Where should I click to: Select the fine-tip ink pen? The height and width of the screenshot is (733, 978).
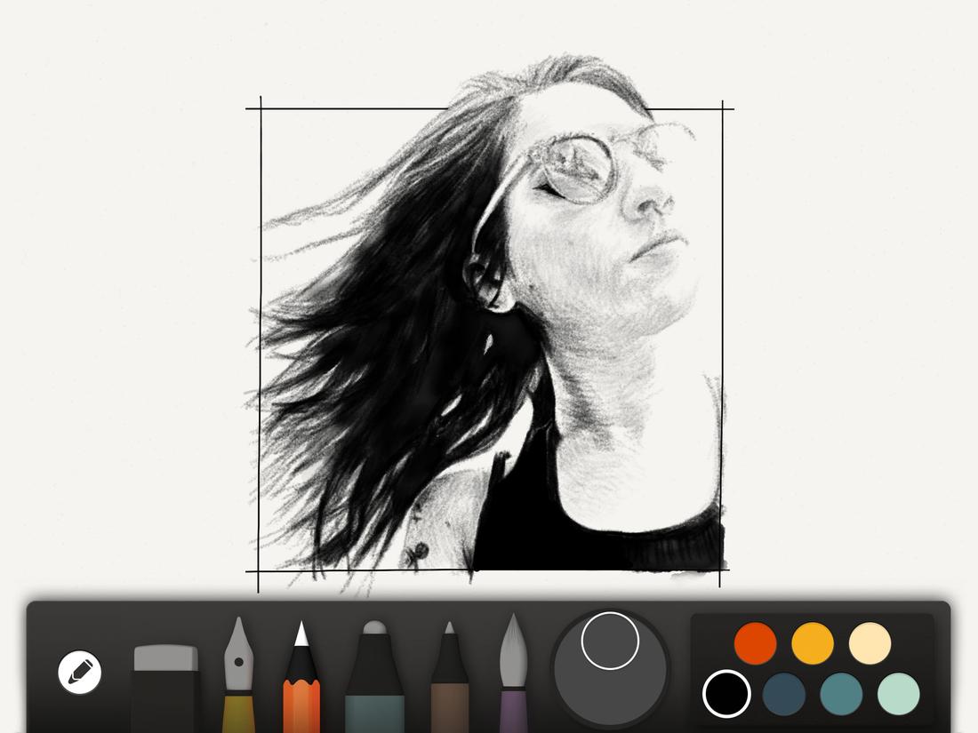(449, 675)
